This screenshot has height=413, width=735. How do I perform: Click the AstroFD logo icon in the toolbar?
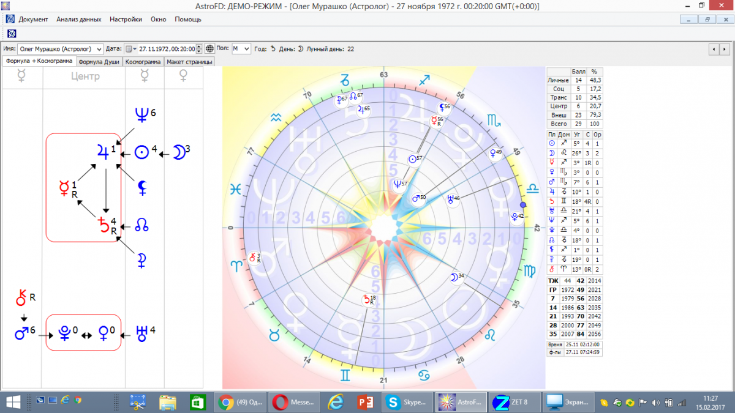pos(11,33)
